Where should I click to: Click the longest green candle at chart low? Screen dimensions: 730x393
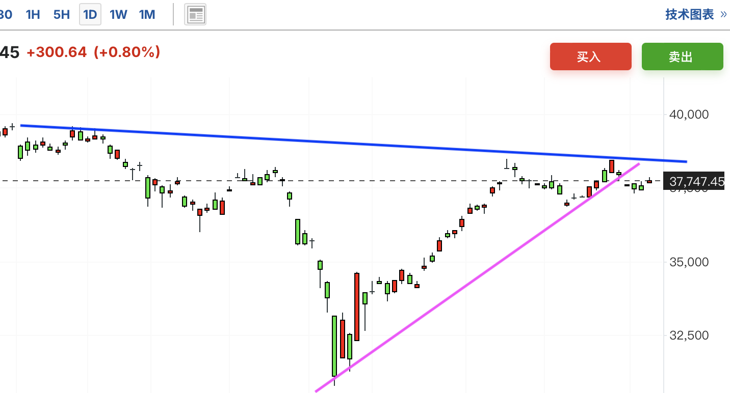334,346
